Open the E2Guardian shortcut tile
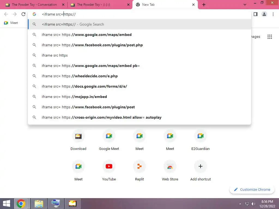Viewport: 279px width, 209px height. click(200, 140)
